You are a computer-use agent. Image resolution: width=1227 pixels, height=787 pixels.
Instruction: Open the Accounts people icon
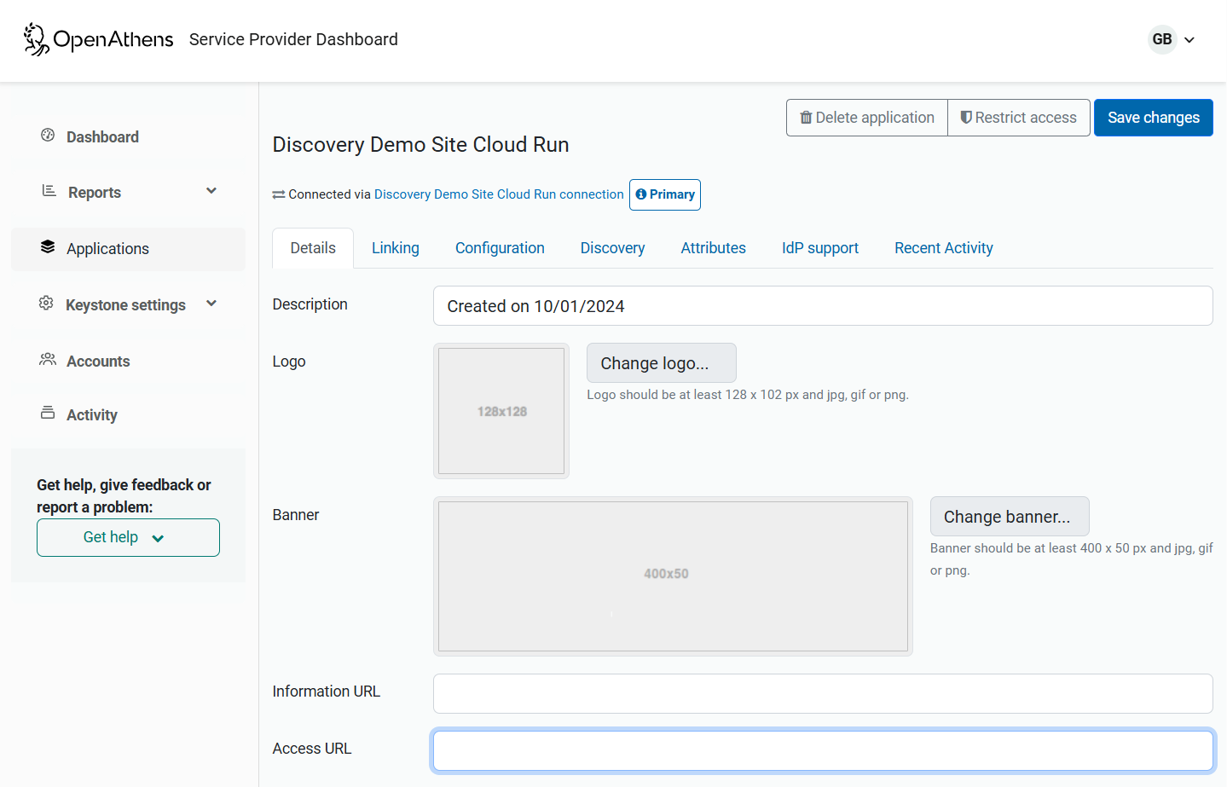(48, 360)
